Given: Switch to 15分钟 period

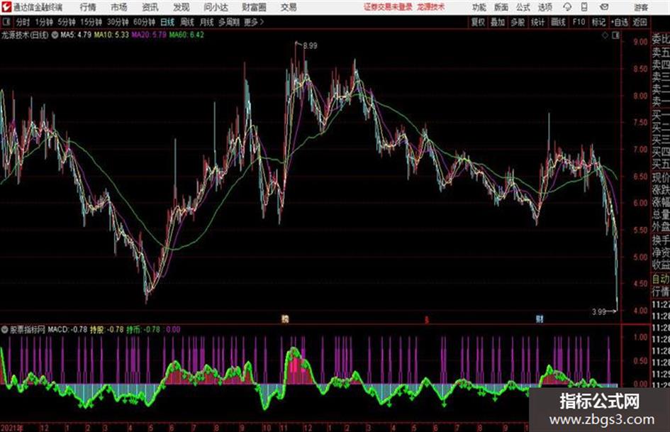Looking at the screenshot, I should [91, 22].
